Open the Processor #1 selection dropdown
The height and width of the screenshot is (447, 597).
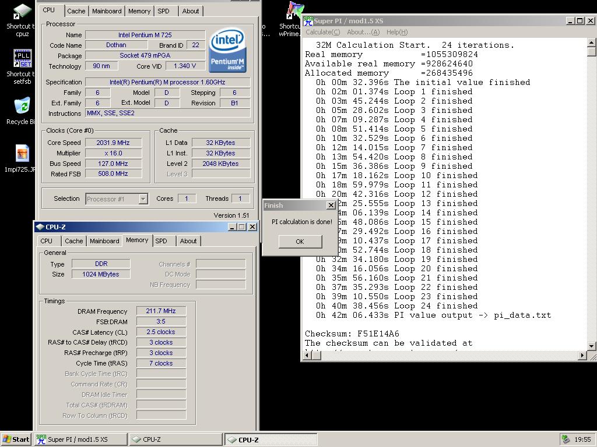pos(143,199)
